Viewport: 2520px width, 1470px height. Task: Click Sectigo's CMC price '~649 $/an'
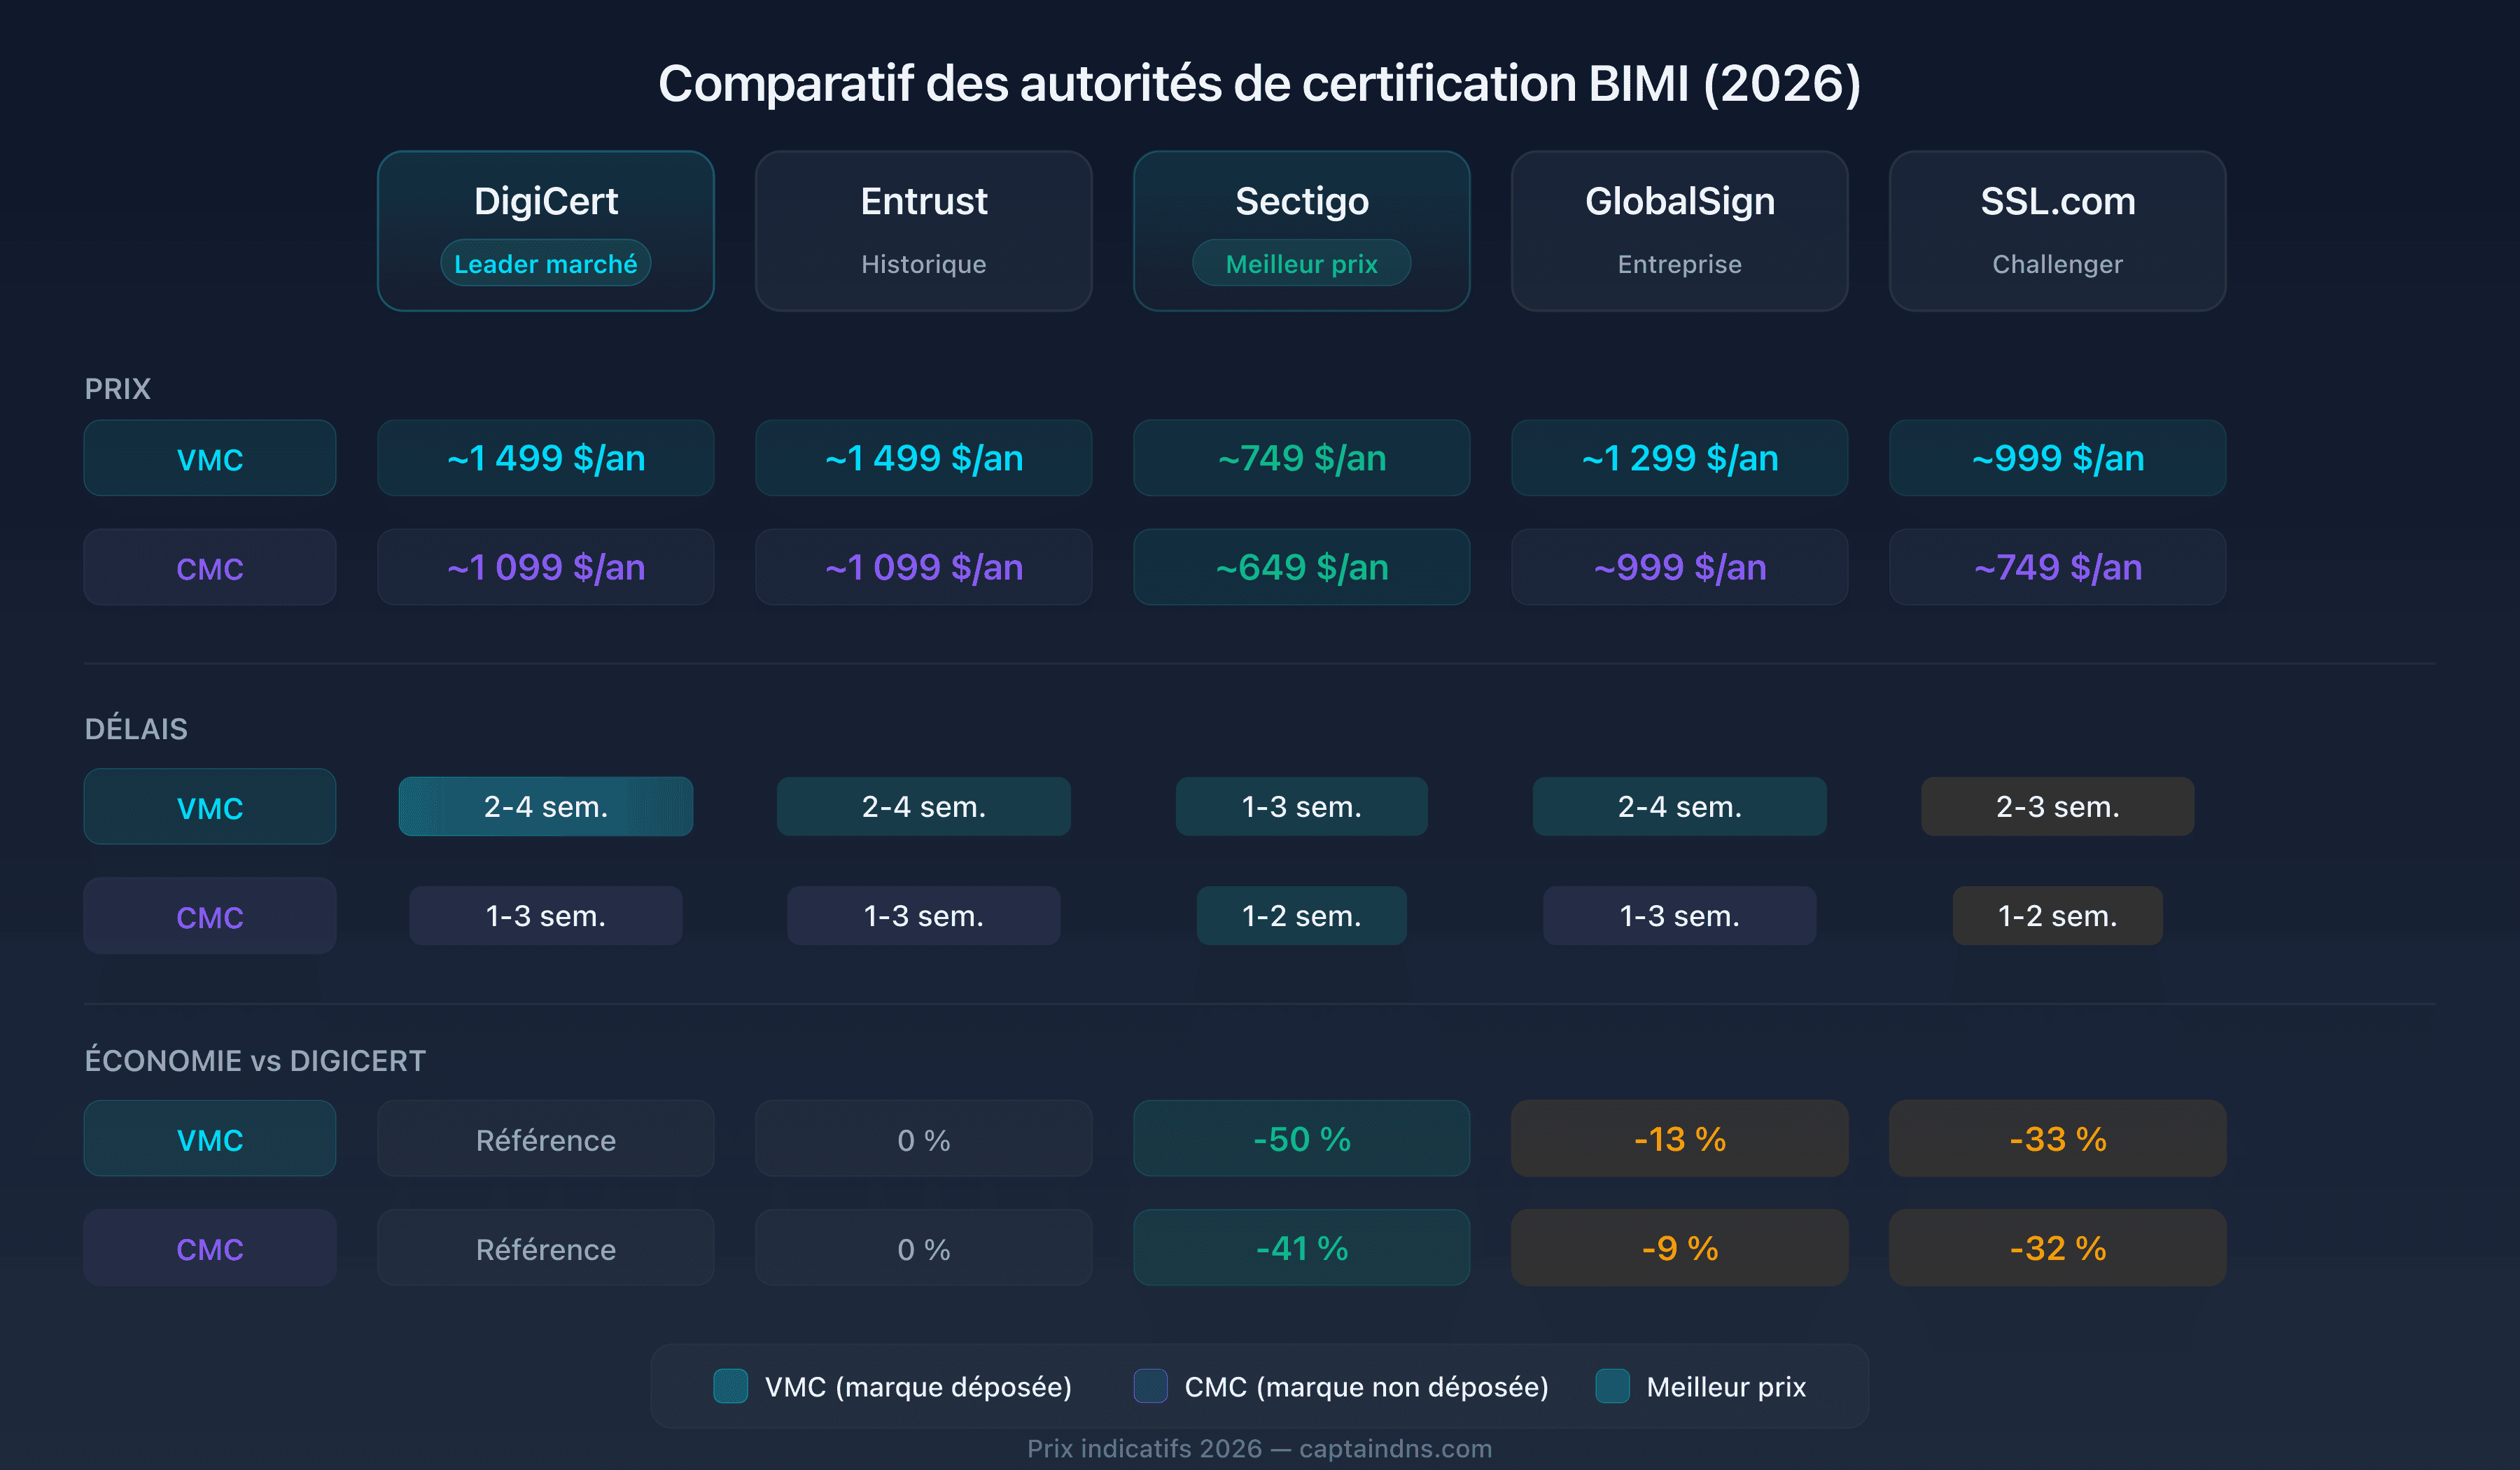pos(1302,567)
